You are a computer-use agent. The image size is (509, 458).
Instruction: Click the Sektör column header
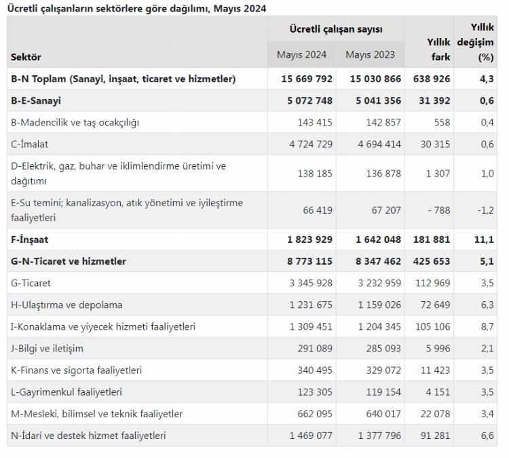[x=26, y=57]
